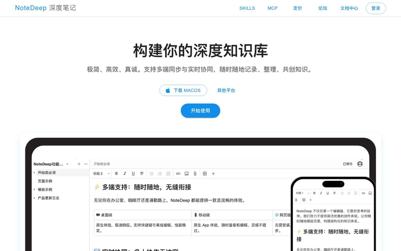Attach file using desktop toolbar paperclip
Viewport: 401px width, 251px height.
195,174
